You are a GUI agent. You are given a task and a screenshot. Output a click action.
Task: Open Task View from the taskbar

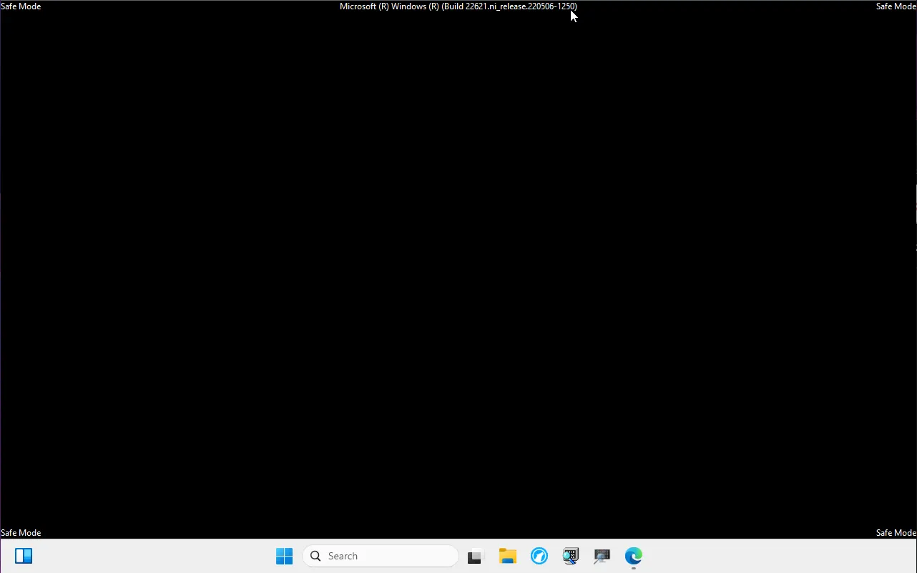click(x=476, y=556)
